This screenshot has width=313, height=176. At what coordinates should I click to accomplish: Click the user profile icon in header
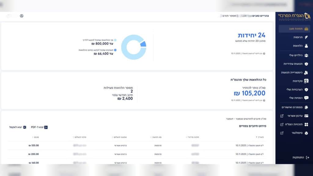(21, 16)
